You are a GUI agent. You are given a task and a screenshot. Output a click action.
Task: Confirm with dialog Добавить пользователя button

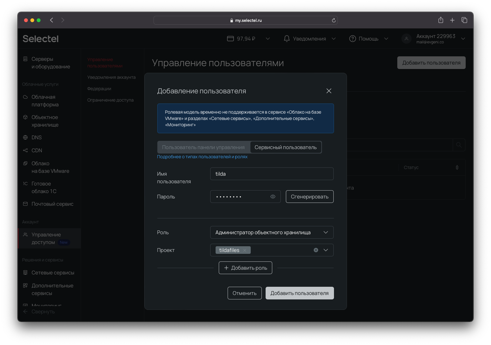tap(299, 293)
